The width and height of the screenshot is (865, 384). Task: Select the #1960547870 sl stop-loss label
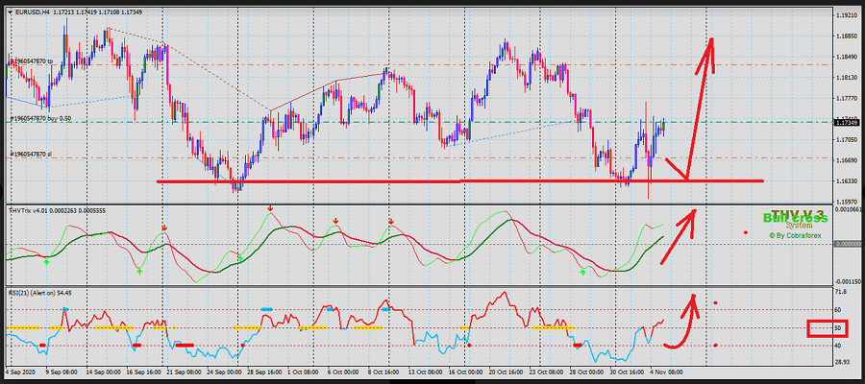point(31,154)
